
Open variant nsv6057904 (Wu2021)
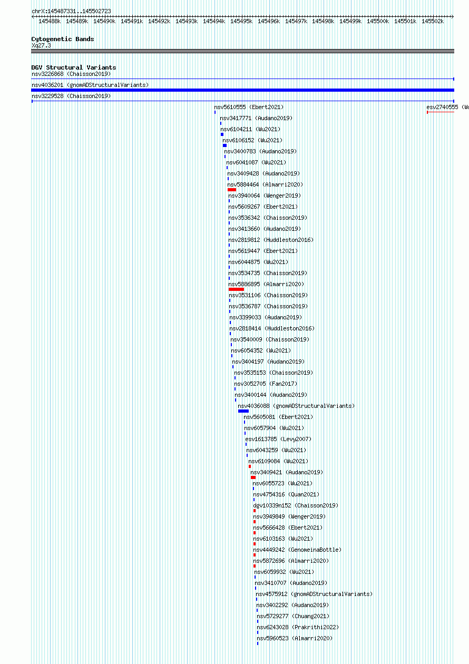[x=274, y=428]
